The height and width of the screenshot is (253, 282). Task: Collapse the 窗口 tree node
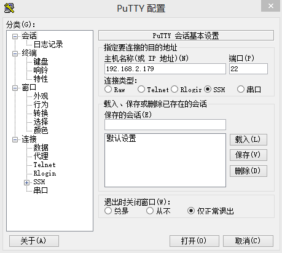[15, 88]
